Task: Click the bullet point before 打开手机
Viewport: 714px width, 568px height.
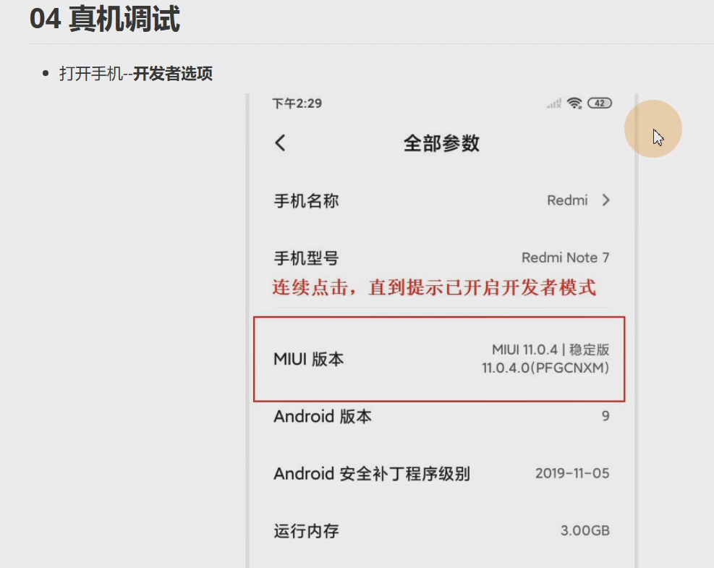Action: click(46, 72)
